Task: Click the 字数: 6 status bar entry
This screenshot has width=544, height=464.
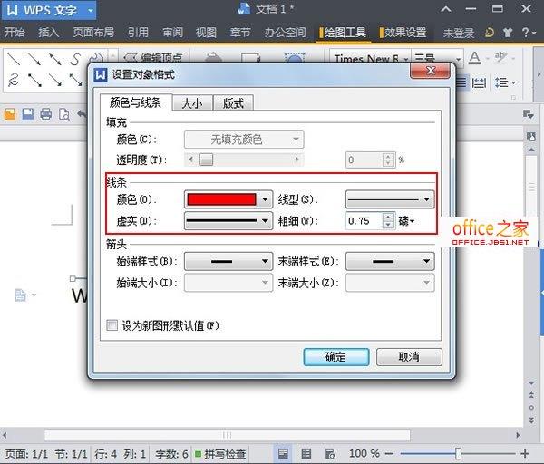Action: [x=171, y=454]
